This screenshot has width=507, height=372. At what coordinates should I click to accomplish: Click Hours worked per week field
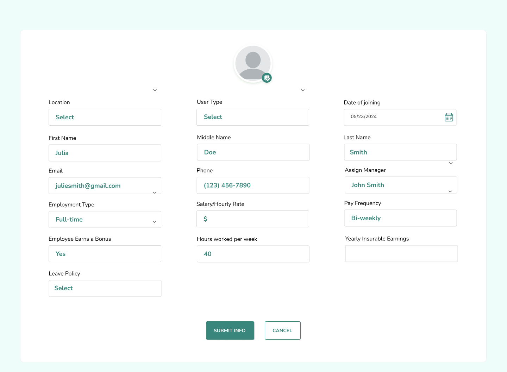[x=253, y=254]
